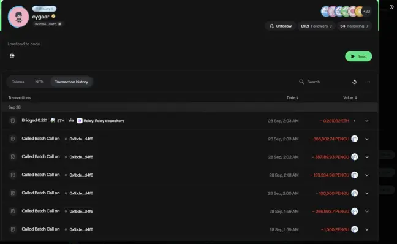Image resolution: width=397 pixels, height=244 pixels.
Task: Copy the wallet address 0x1bde...d4f6
Action: 60,24
